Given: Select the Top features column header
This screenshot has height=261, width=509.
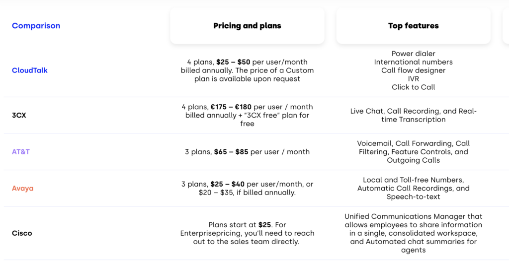Looking at the screenshot, I should point(413,26).
